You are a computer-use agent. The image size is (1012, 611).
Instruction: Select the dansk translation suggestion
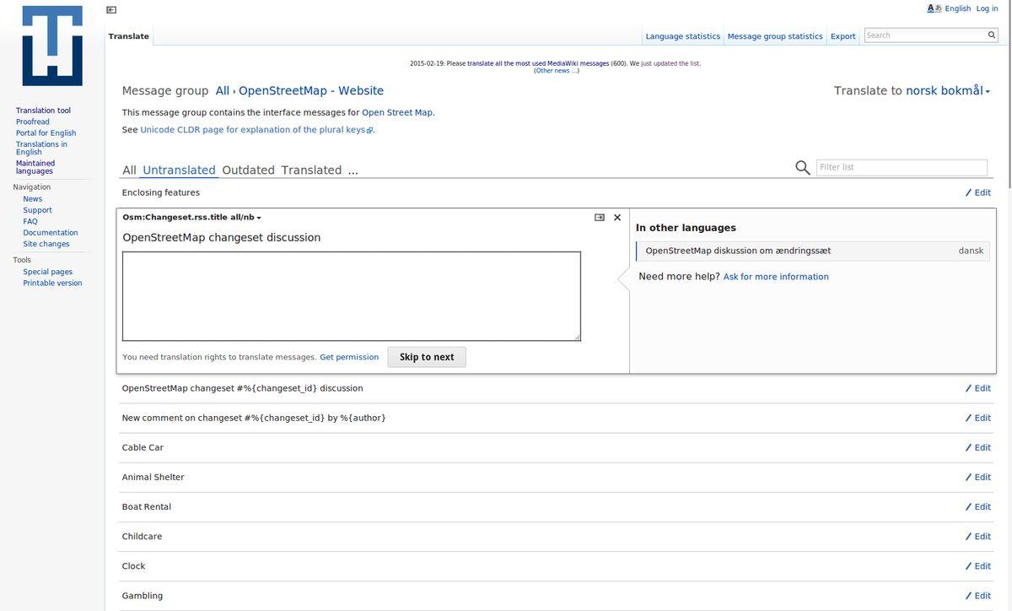pyautogui.click(x=813, y=251)
